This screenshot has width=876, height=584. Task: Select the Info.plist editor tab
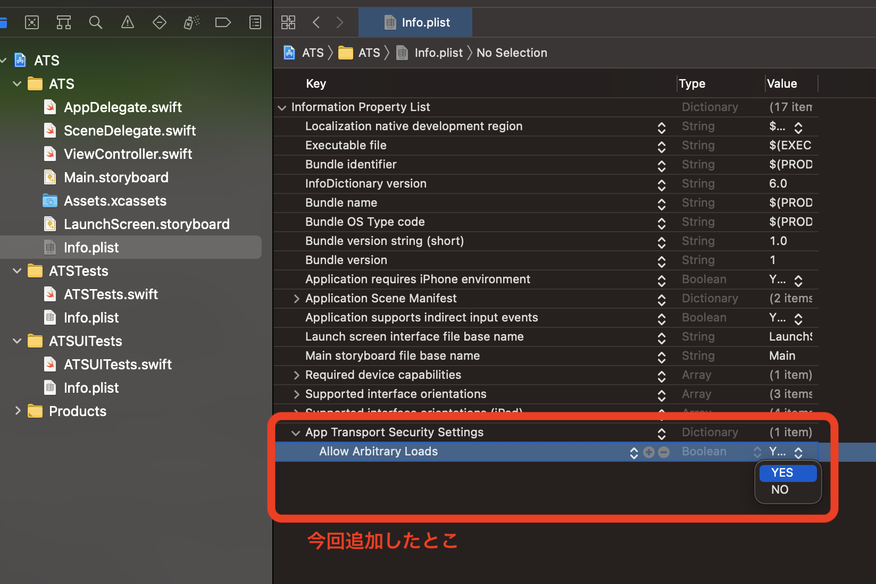click(x=415, y=22)
